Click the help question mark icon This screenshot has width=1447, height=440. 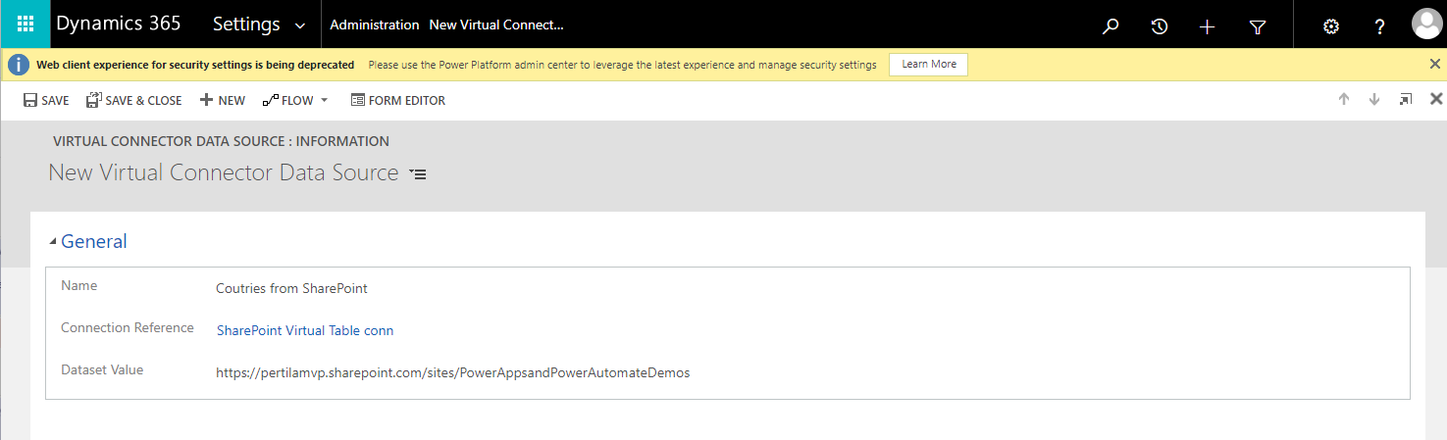coord(1379,26)
